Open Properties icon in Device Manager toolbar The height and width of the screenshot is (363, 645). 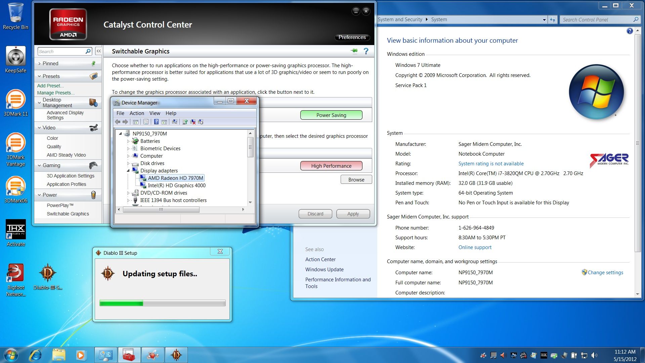click(x=146, y=122)
